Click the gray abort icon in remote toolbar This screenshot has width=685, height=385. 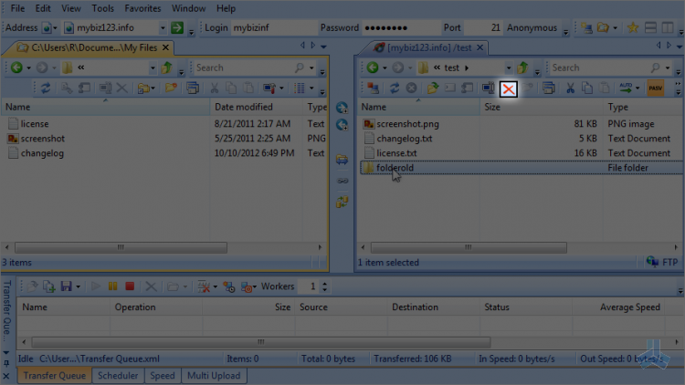pyautogui.click(x=411, y=88)
